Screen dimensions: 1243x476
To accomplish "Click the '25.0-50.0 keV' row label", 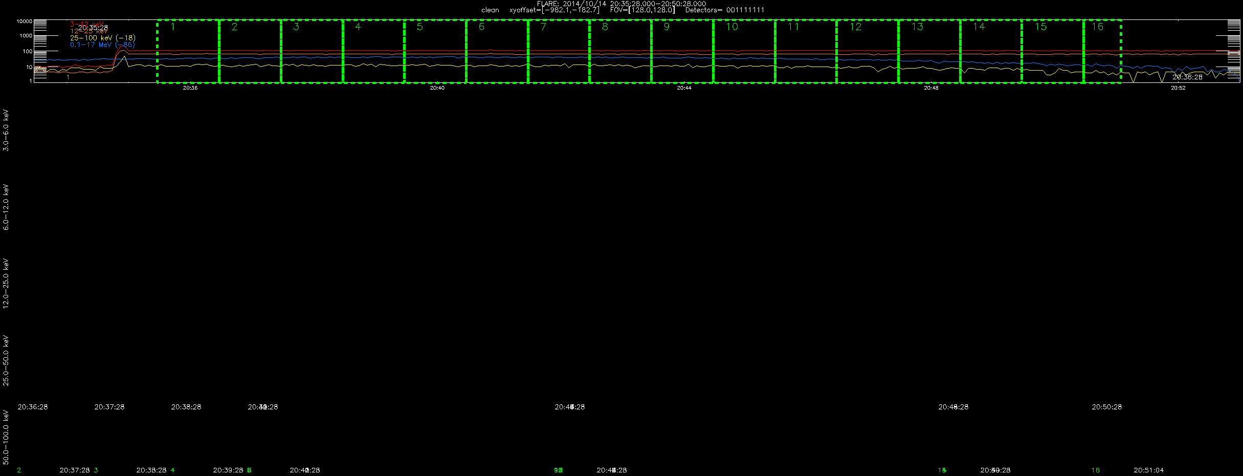I will [x=6, y=360].
